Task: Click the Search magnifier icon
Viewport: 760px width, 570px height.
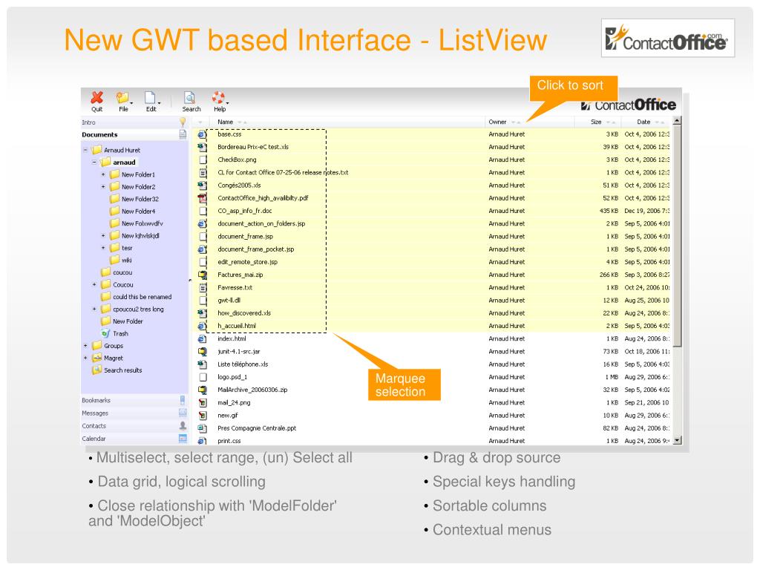Action: [x=191, y=99]
